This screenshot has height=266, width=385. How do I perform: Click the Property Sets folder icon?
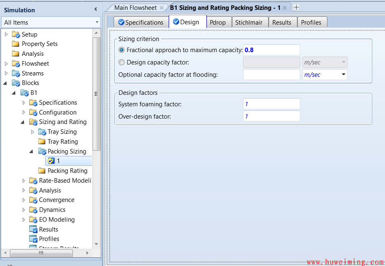point(16,44)
